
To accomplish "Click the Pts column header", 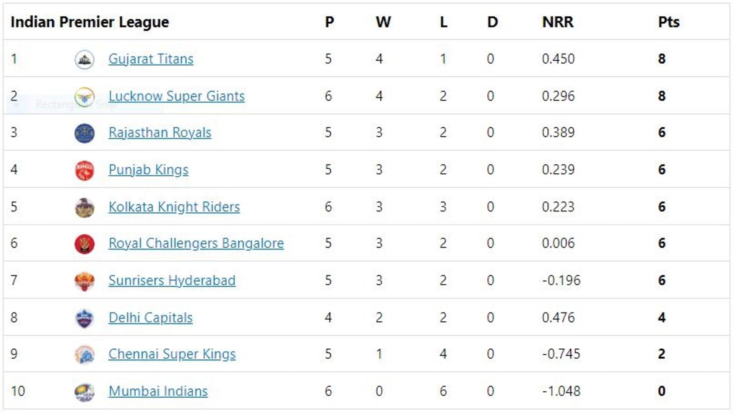I will (x=669, y=22).
